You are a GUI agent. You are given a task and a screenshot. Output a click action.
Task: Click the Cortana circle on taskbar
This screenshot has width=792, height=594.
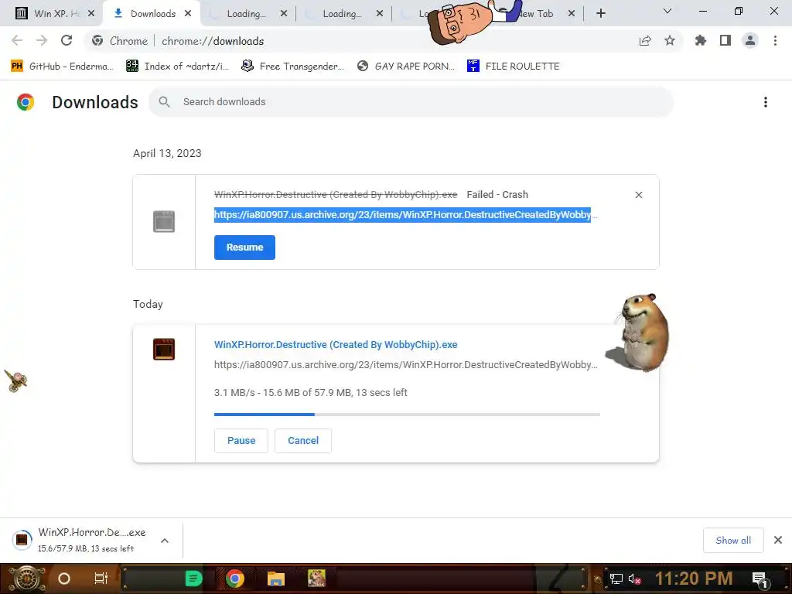click(64, 579)
